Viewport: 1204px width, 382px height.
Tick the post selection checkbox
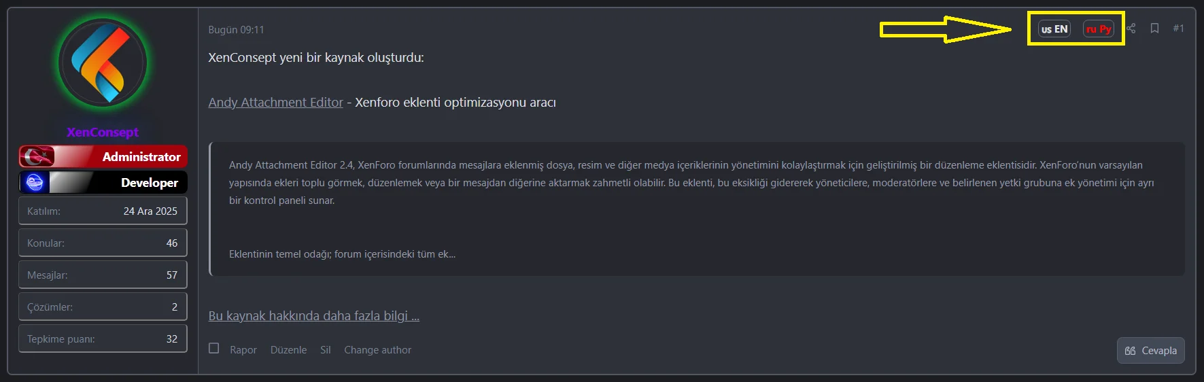pyautogui.click(x=214, y=349)
